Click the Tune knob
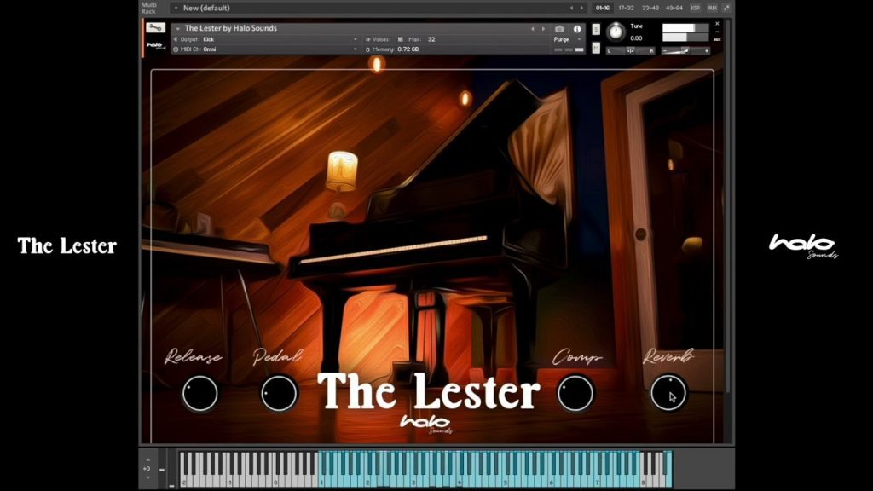Viewport: 873px width, 491px height. click(616, 32)
